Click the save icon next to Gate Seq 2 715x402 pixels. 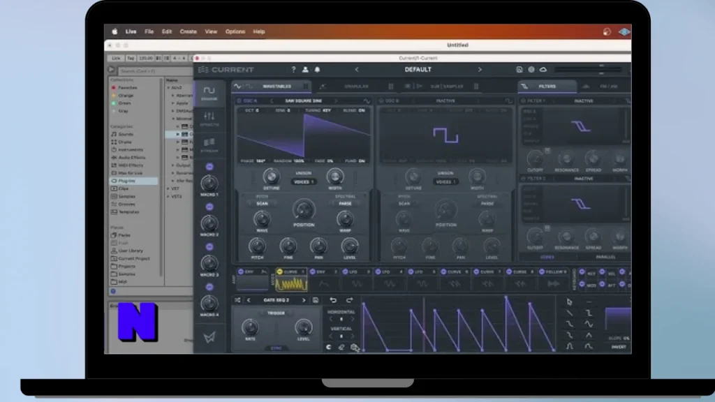tap(316, 300)
